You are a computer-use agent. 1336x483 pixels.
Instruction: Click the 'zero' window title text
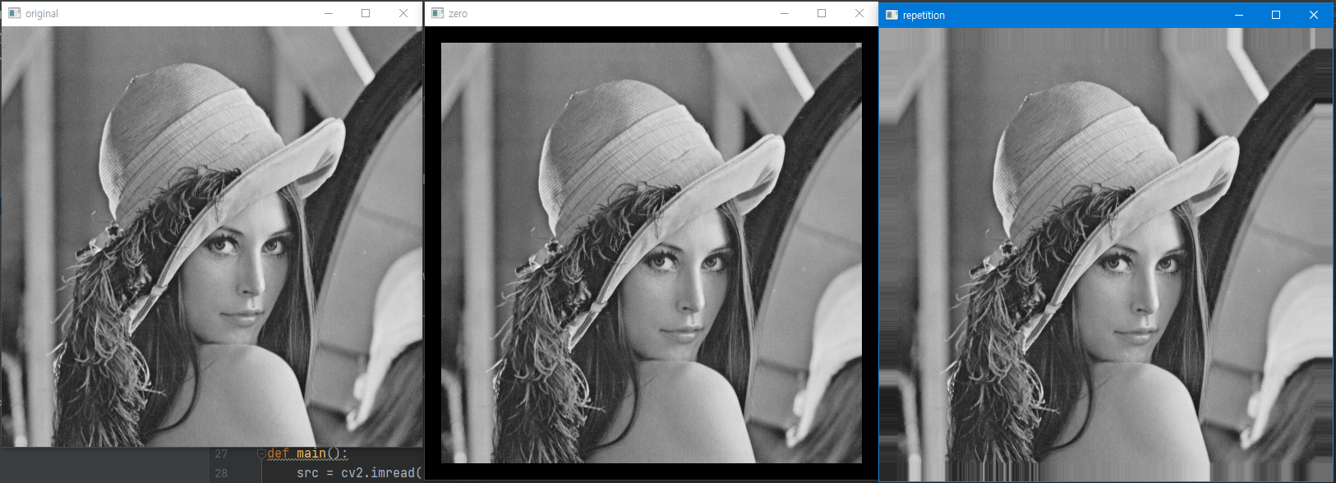(x=458, y=14)
